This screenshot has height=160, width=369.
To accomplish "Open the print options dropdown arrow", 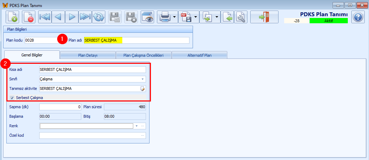I will (175, 17).
